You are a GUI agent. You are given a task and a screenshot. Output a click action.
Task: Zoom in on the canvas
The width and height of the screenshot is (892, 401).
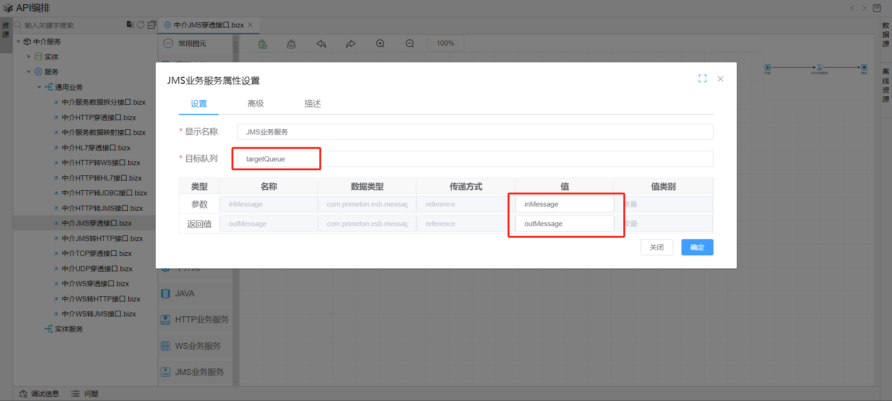pos(380,44)
